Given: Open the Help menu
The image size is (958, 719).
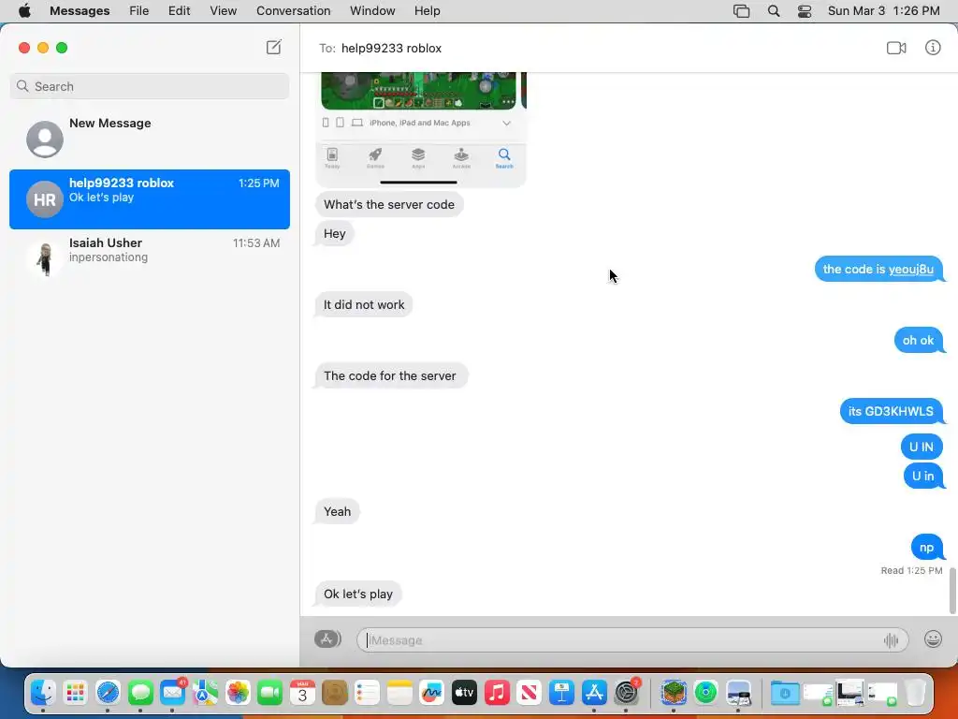Looking at the screenshot, I should pyautogui.click(x=427, y=11).
